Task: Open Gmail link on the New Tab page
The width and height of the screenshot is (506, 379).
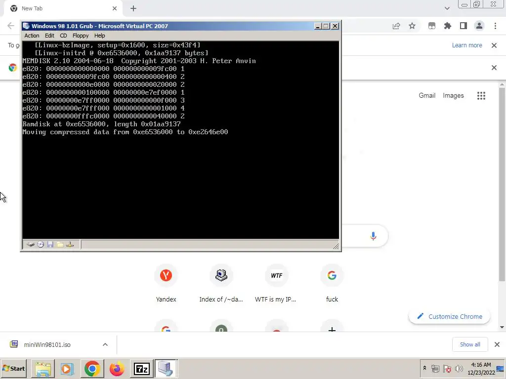Action: [427, 95]
